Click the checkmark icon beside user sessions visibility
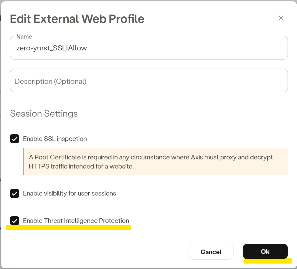Image resolution: width=297 pixels, height=269 pixels. [x=15, y=193]
